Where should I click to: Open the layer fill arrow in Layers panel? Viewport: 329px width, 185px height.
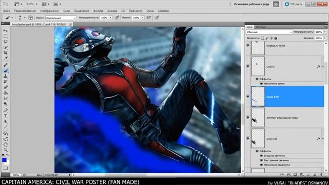click(325, 38)
